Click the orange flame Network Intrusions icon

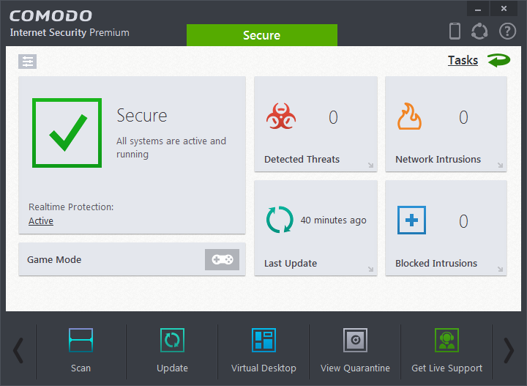[x=409, y=116]
